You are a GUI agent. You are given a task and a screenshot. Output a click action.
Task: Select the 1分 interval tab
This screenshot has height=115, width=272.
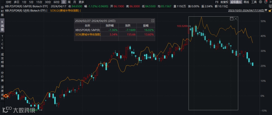click(x=24, y=2)
